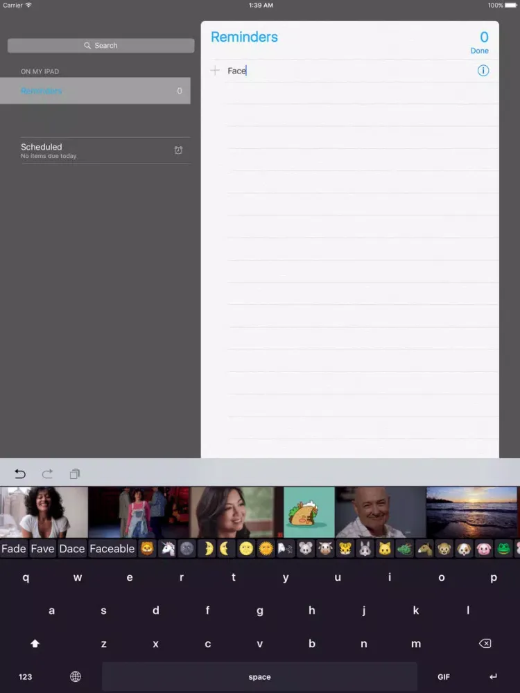520x693 pixels.
Task: Insert the unicorn emoji
Action: (x=167, y=548)
